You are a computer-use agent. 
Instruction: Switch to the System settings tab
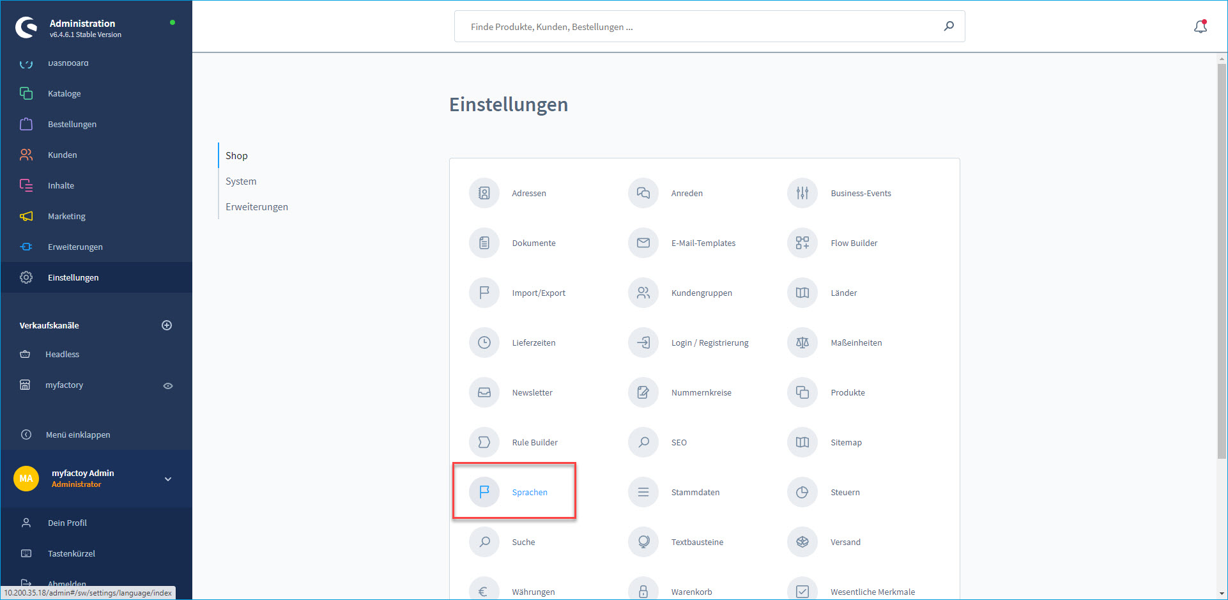pos(241,181)
